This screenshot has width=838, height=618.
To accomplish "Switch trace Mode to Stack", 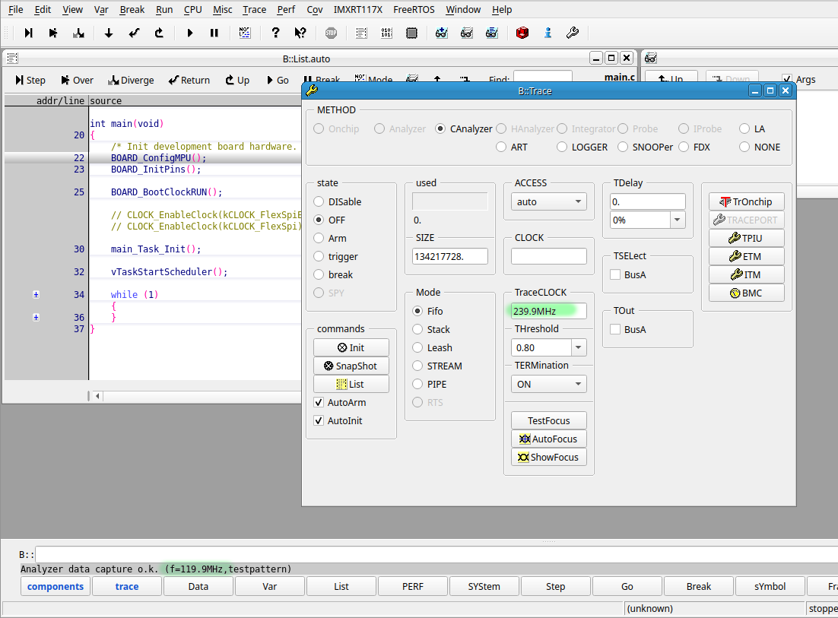I will click(417, 329).
